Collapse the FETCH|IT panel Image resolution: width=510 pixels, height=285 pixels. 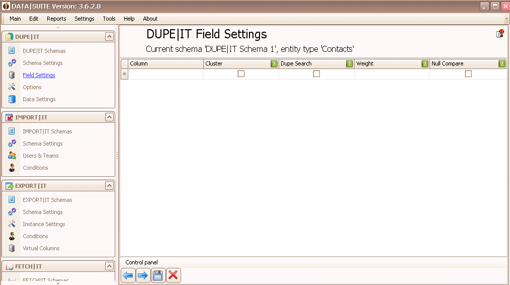coord(109,266)
